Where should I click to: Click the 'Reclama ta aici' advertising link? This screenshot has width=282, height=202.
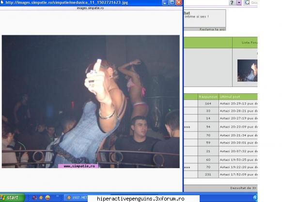[x=213, y=29]
